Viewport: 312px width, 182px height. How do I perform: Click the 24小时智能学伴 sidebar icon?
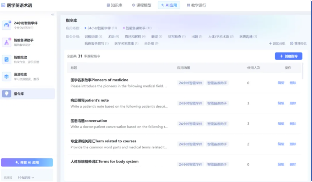click(x=6, y=25)
